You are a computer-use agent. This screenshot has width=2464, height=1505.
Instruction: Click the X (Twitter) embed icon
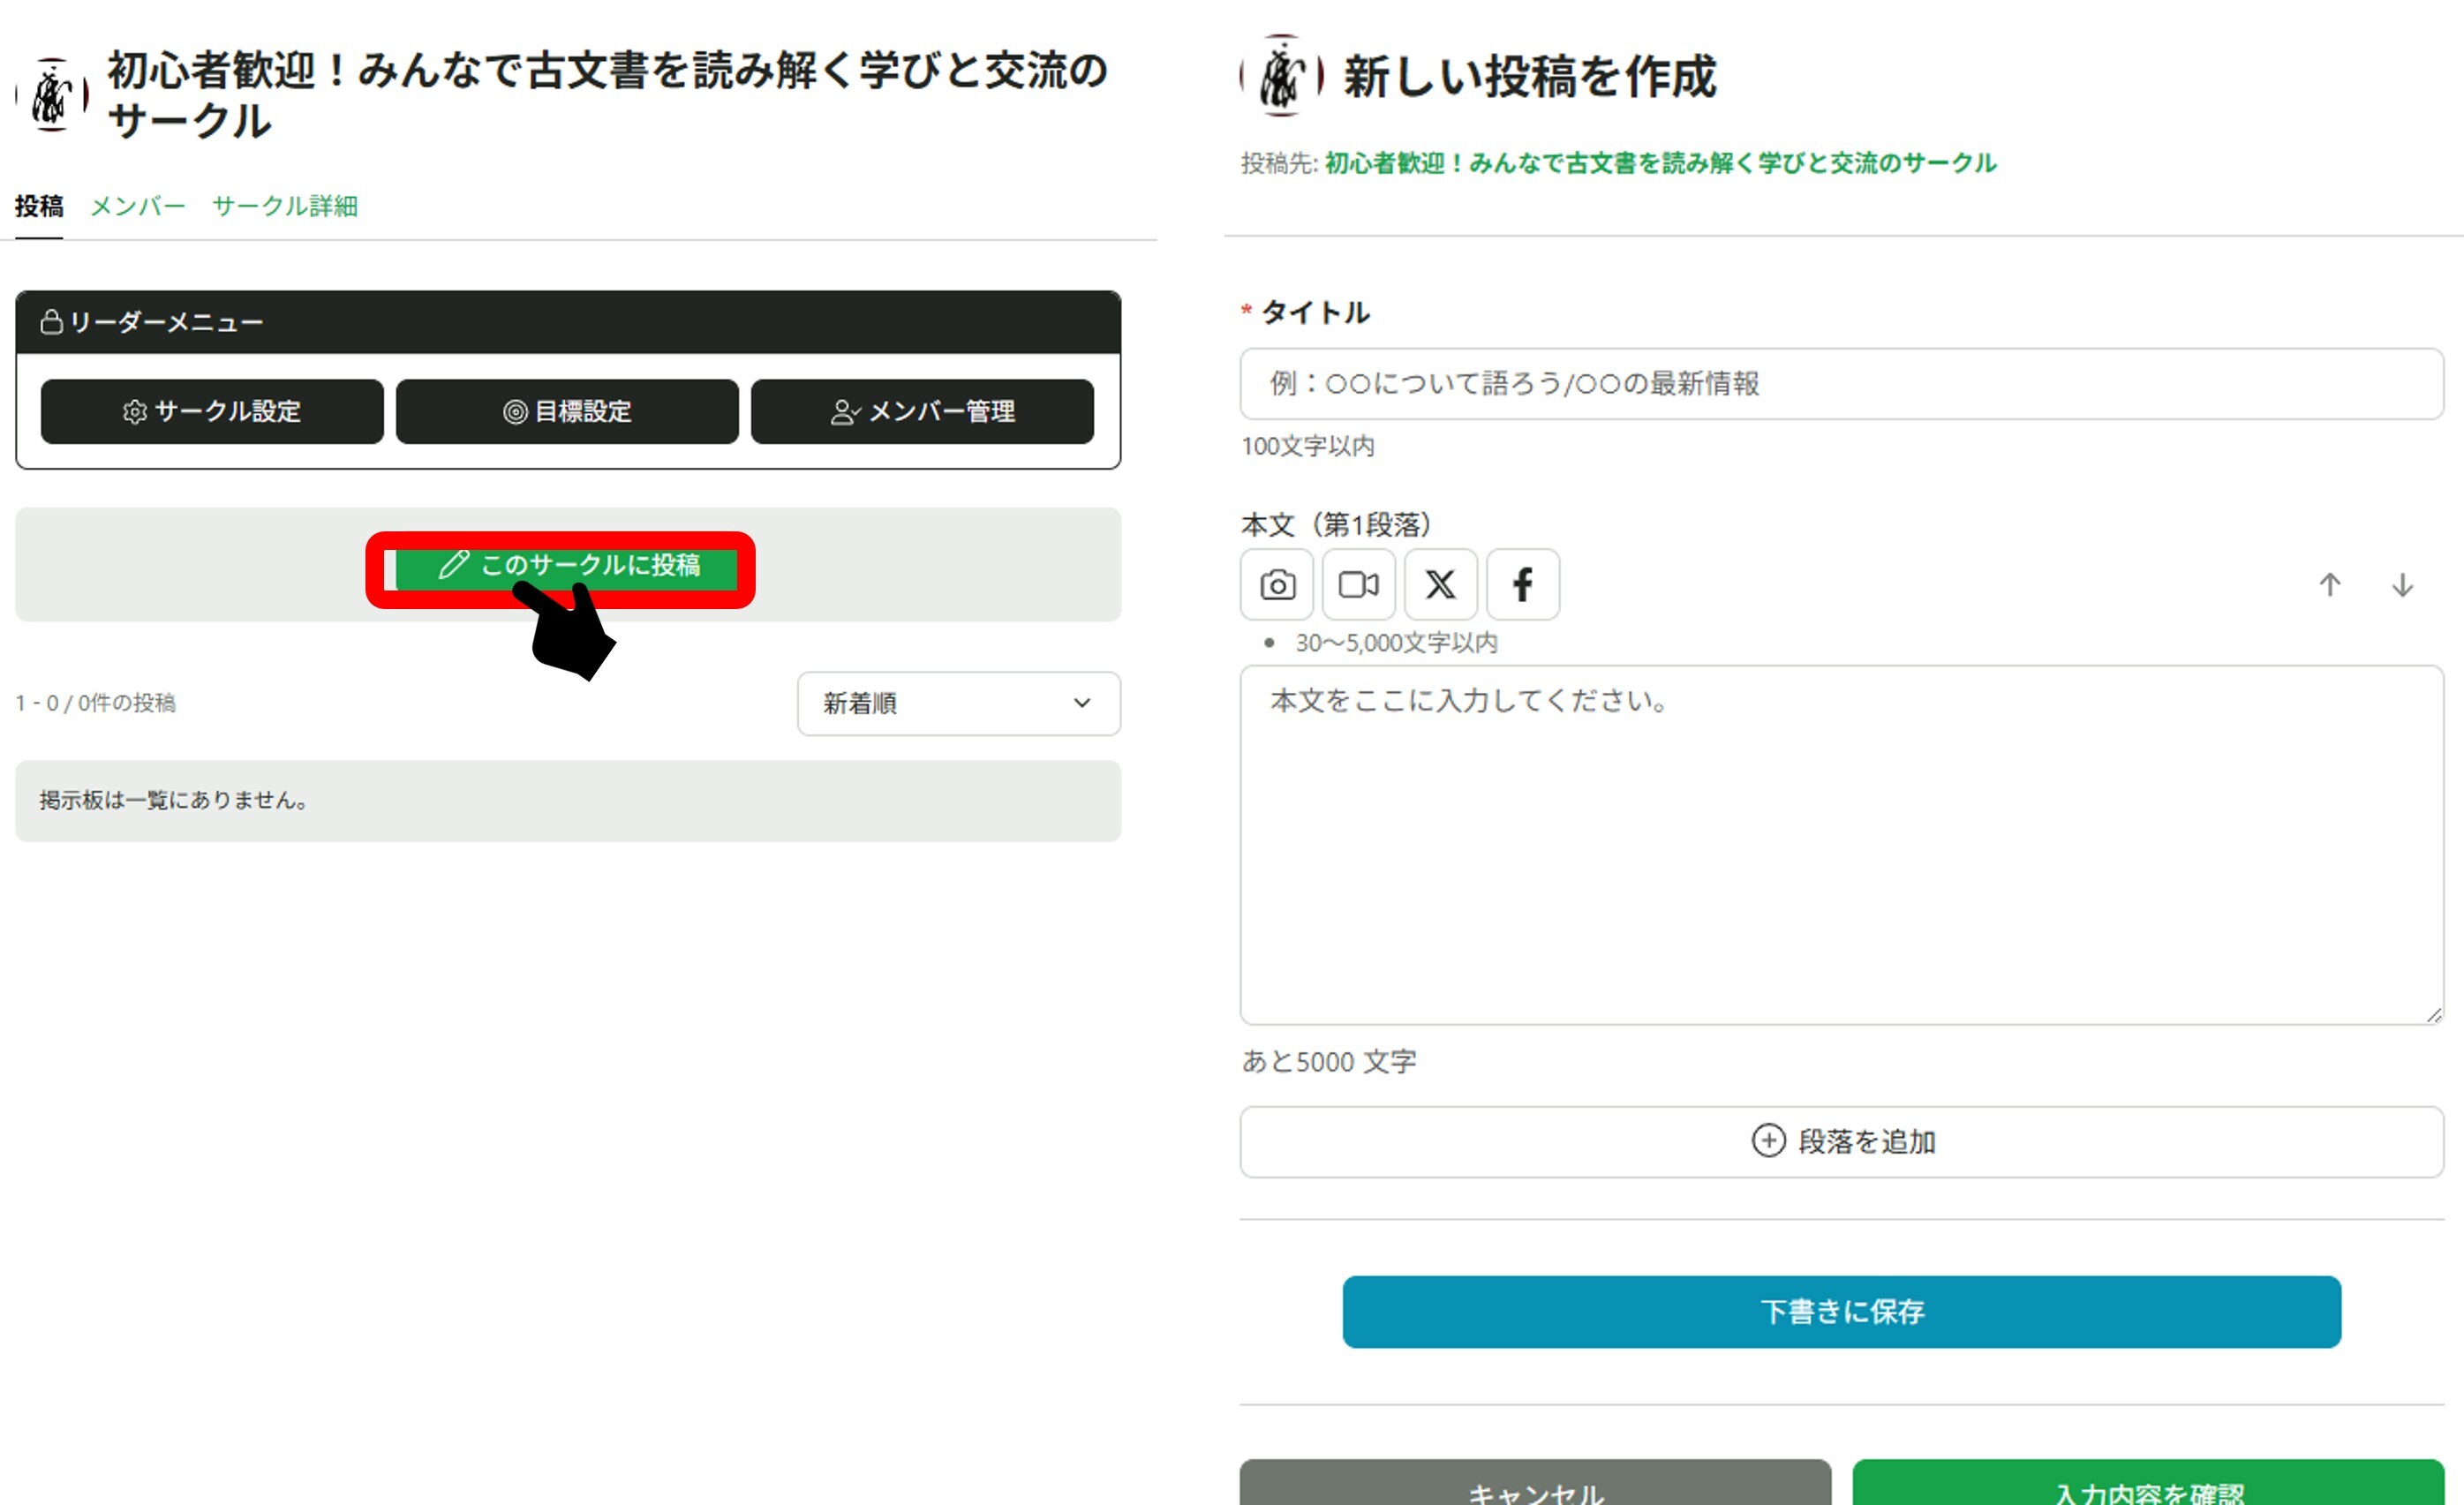[1440, 584]
